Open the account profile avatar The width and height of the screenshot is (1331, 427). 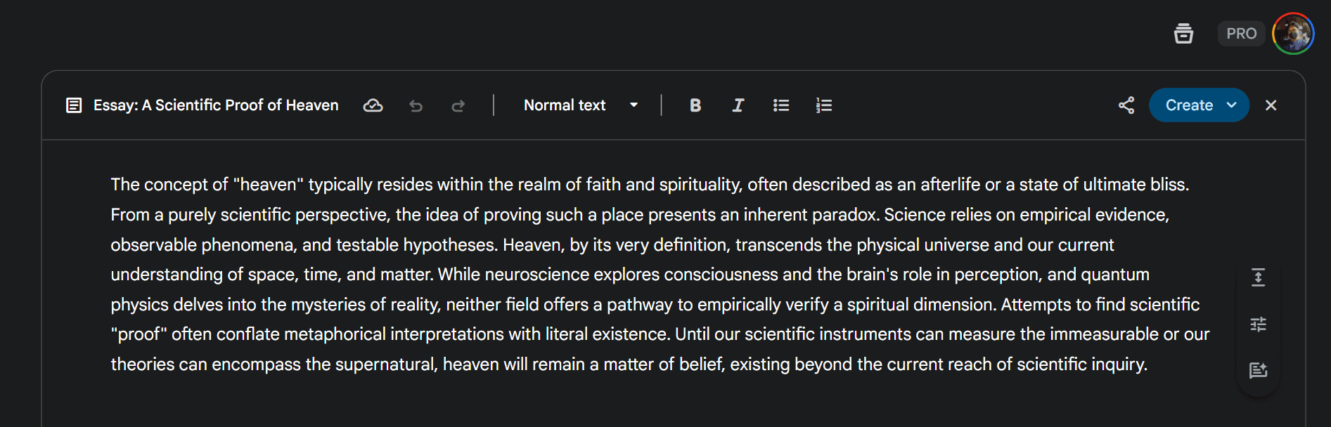point(1293,33)
